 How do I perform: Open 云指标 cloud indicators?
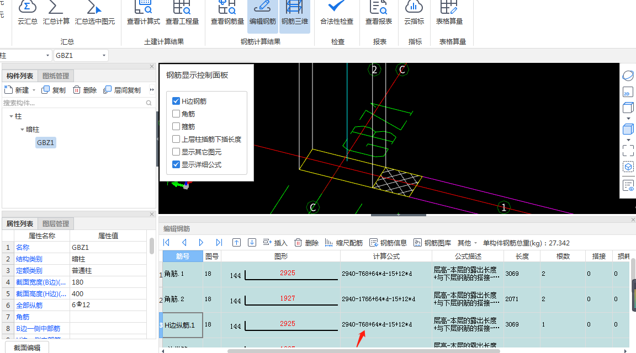point(414,13)
